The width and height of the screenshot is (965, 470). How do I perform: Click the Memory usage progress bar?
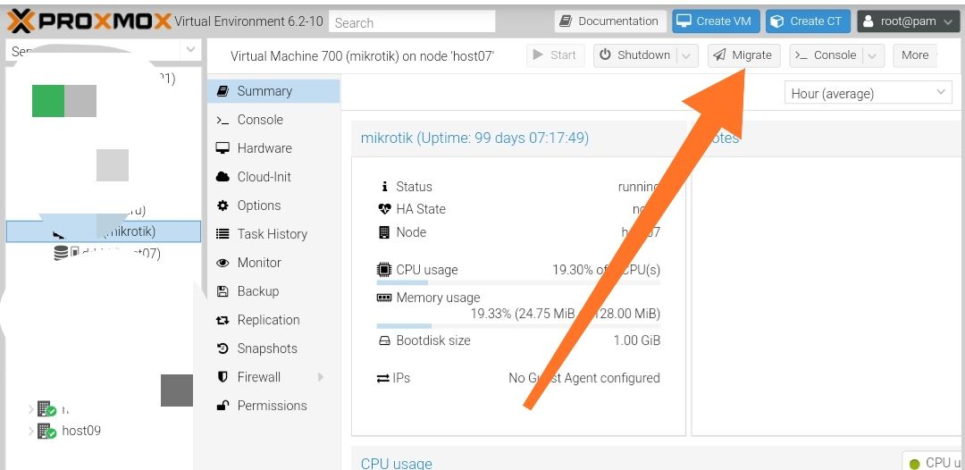518,326
